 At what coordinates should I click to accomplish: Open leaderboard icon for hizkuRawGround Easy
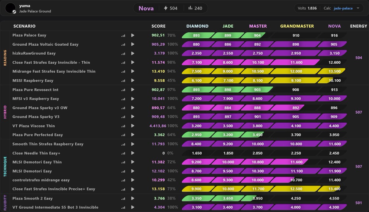coord(123,53)
